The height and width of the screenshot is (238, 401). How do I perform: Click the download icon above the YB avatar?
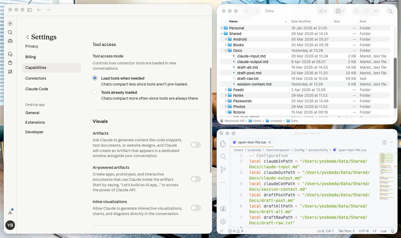[10, 212]
